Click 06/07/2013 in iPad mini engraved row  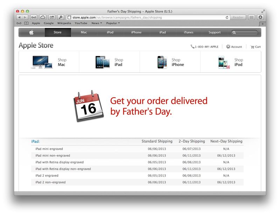pyautogui.click(x=191, y=149)
